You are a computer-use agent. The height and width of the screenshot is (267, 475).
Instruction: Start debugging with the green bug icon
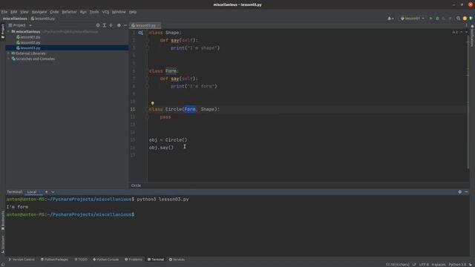[437, 19]
